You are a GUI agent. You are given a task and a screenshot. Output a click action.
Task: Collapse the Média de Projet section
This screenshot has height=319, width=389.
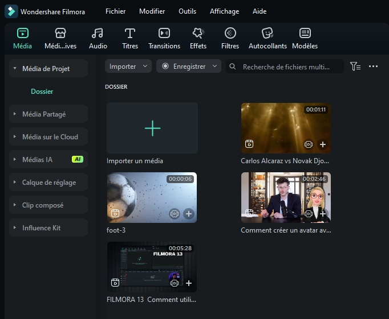pyautogui.click(x=15, y=68)
